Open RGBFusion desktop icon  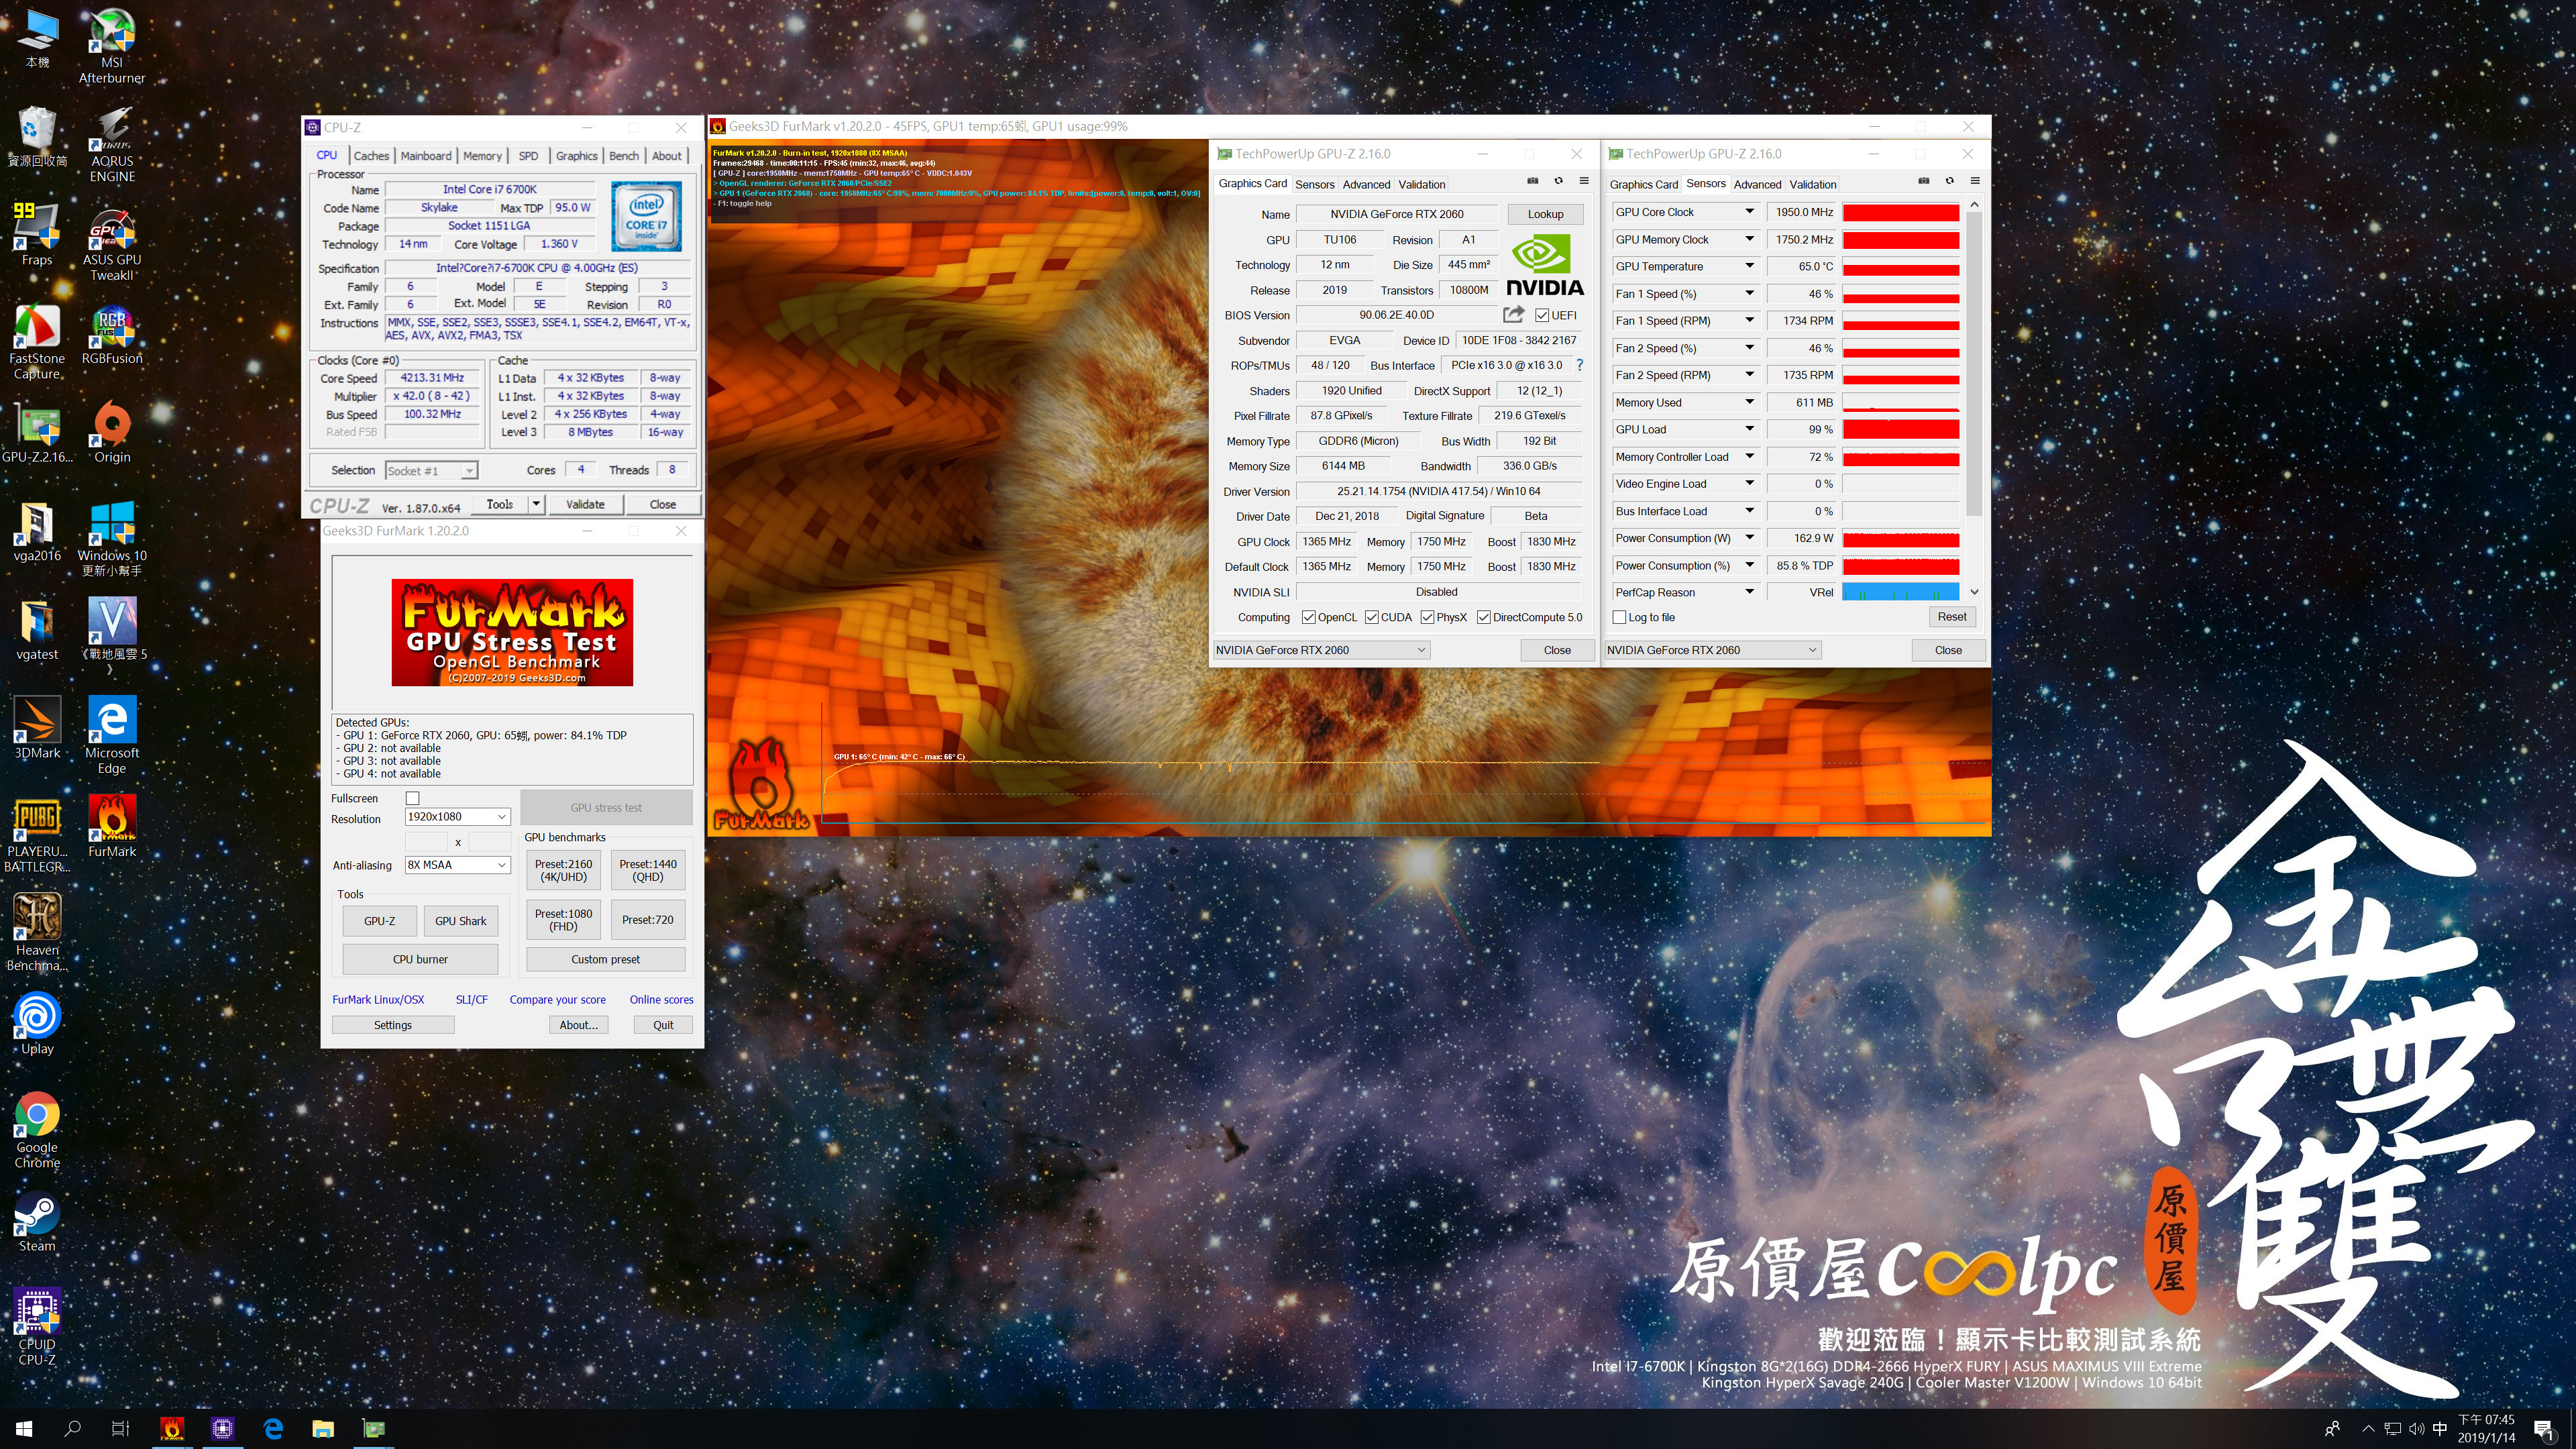tap(112, 335)
